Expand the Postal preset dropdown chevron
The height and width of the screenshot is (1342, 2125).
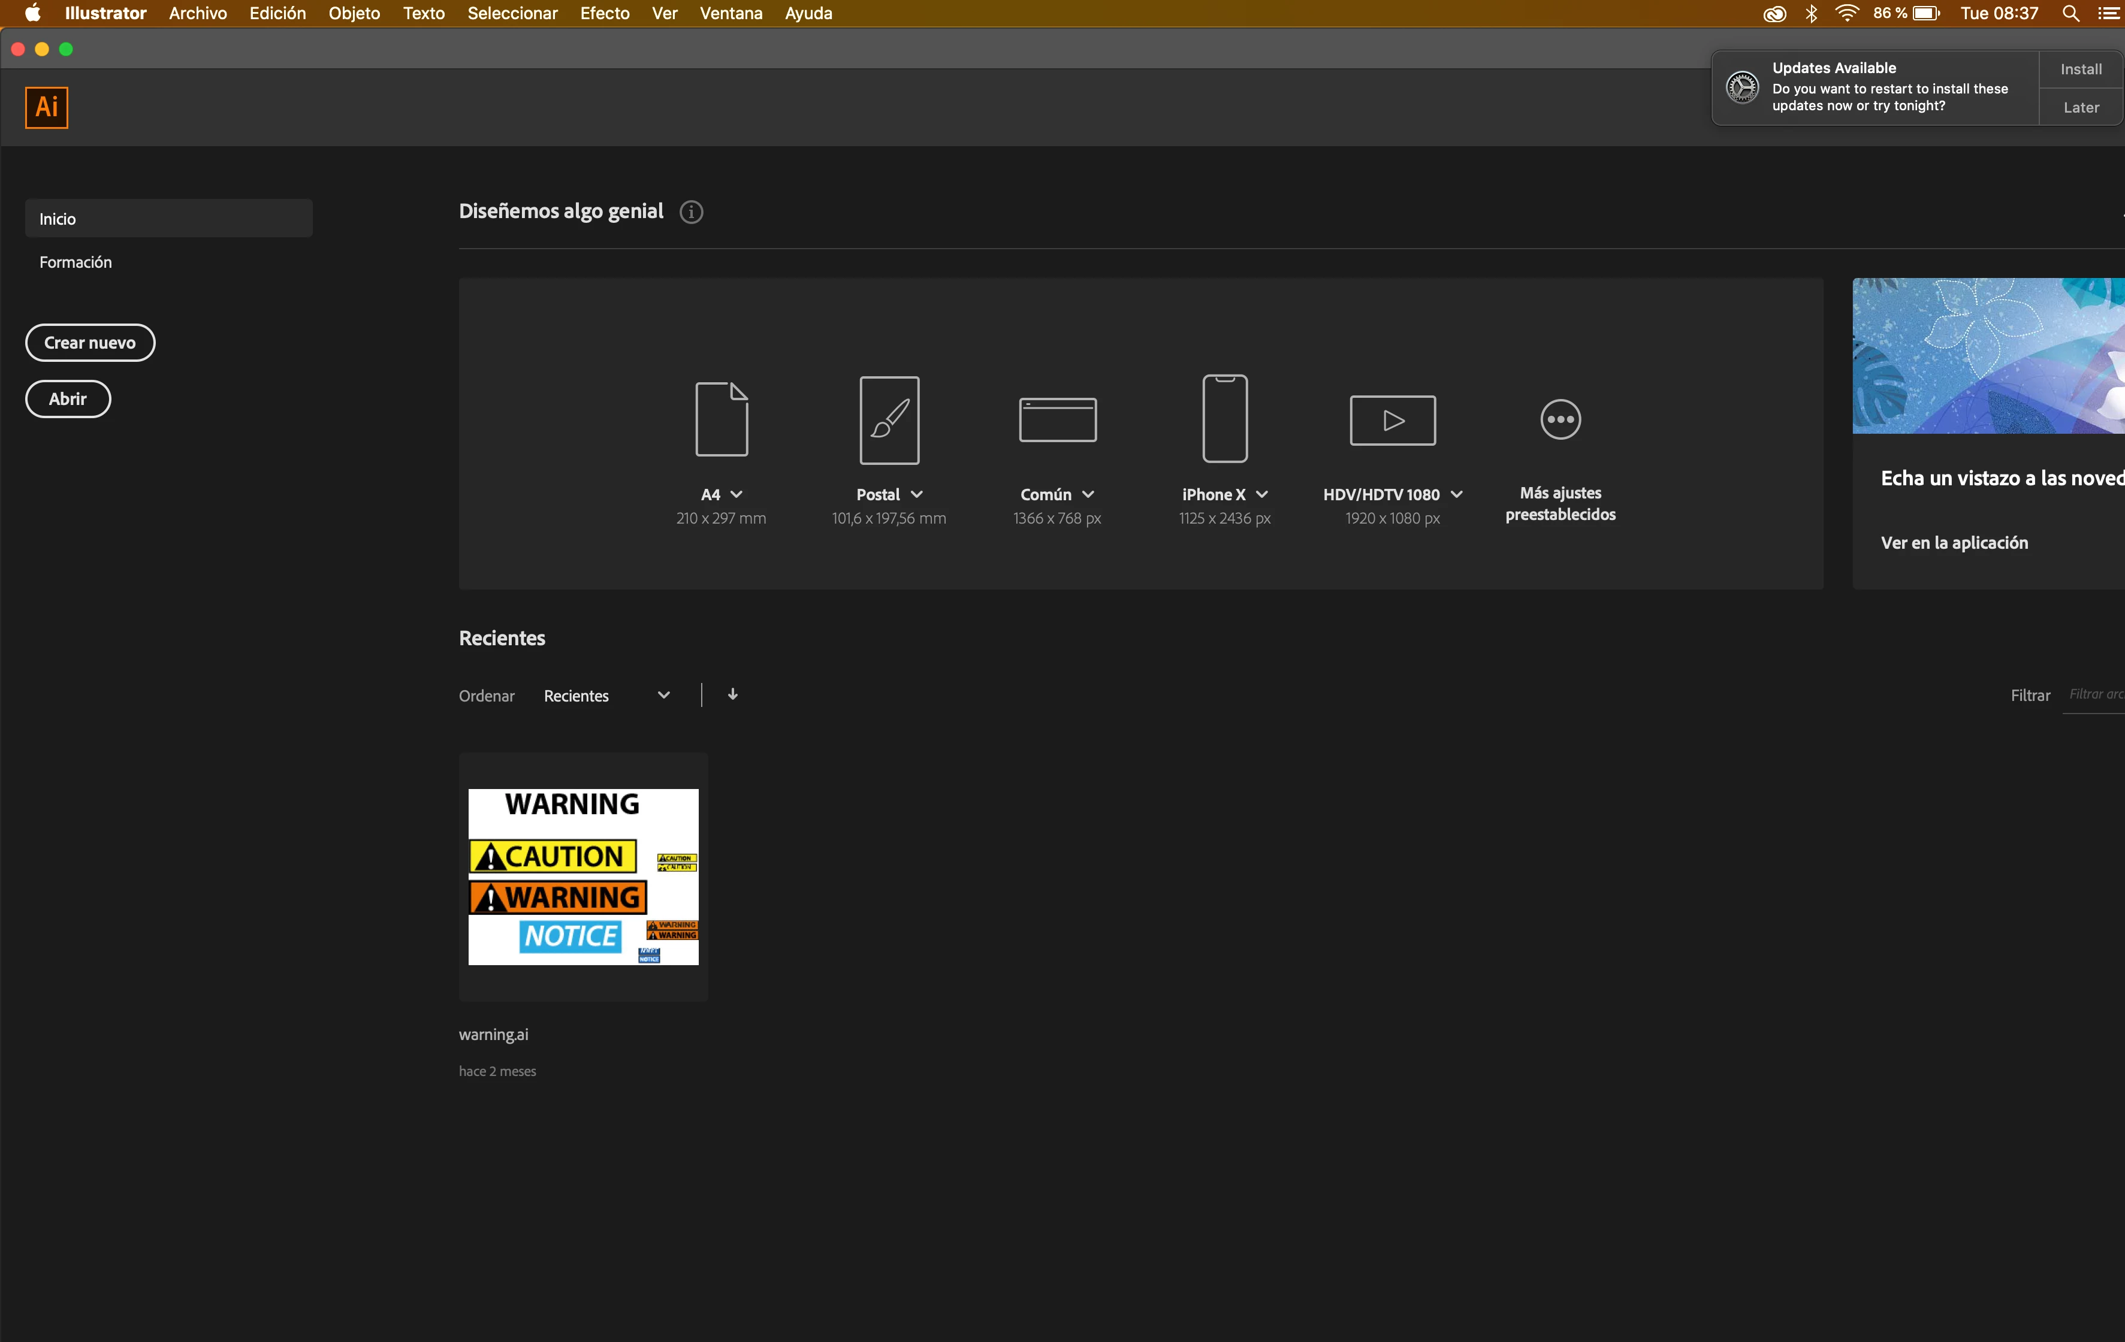coord(916,494)
